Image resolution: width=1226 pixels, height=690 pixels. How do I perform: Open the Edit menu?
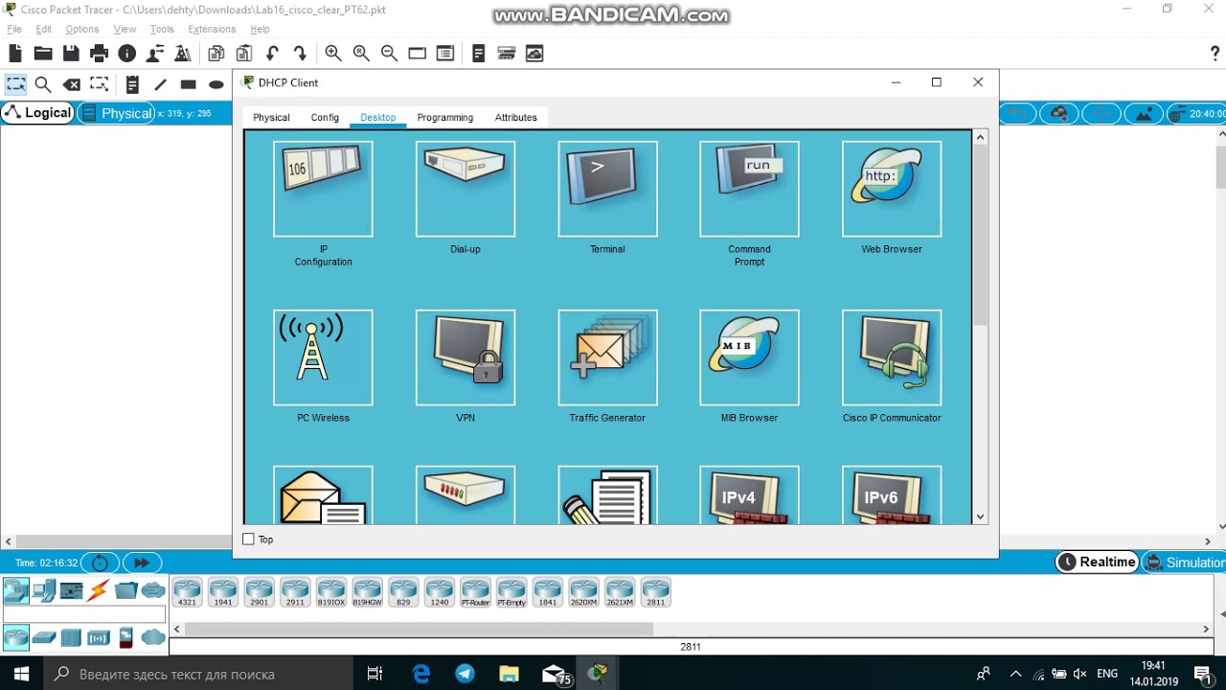[44, 30]
